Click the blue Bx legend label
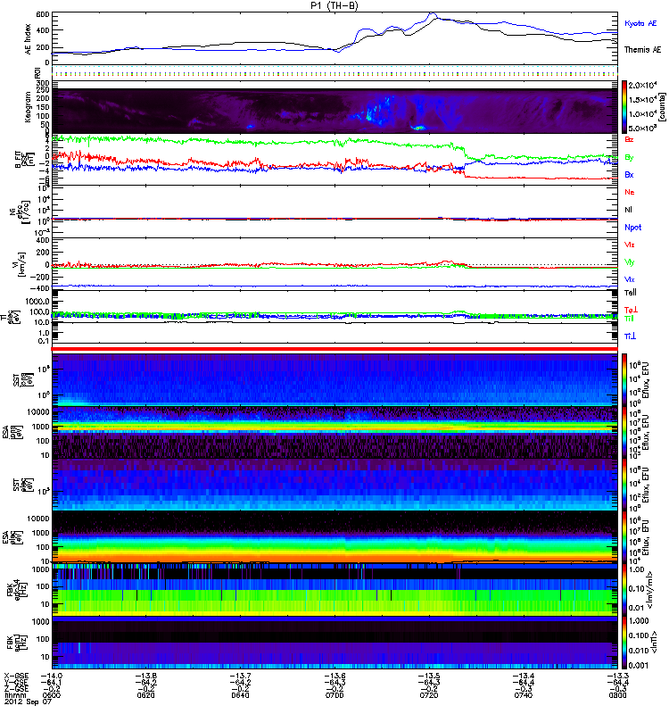Viewport: 669px width, 714px height. pyautogui.click(x=629, y=174)
